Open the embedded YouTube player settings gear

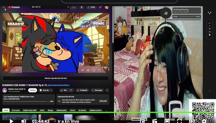[x=88, y=70]
